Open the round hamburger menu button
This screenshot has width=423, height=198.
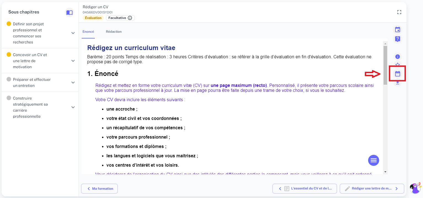pos(374,160)
